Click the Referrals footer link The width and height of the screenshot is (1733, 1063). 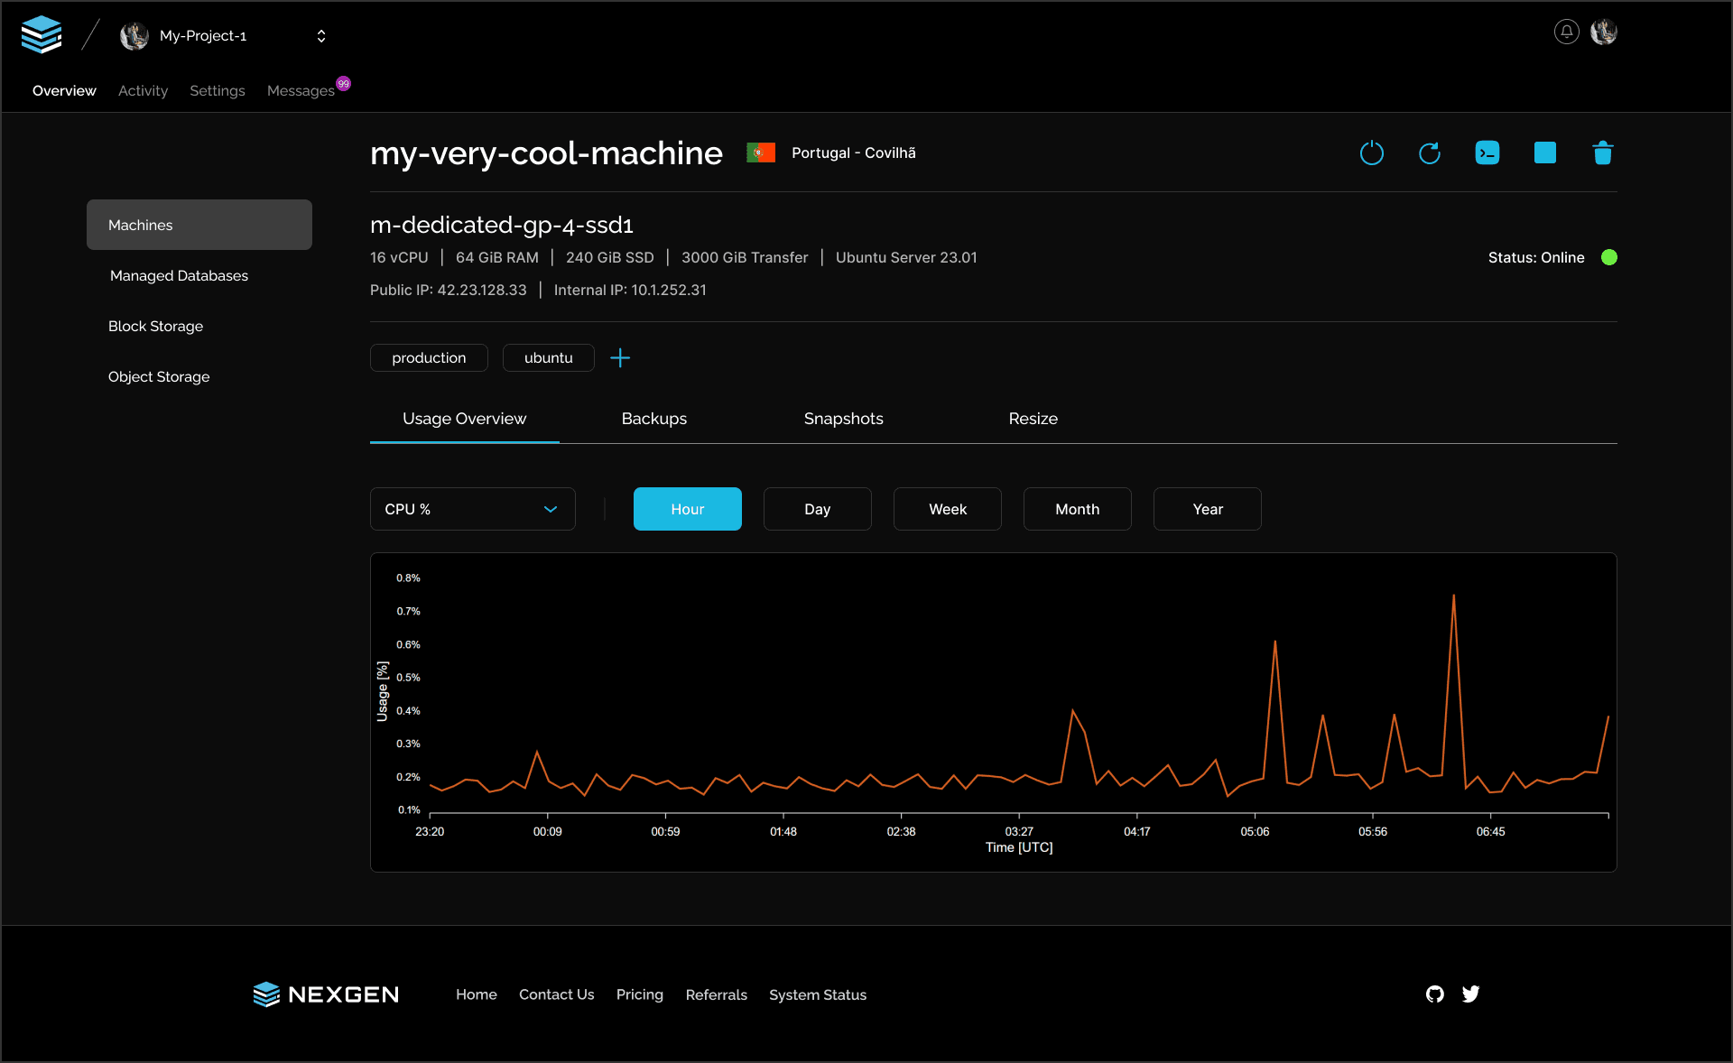tap(716, 994)
